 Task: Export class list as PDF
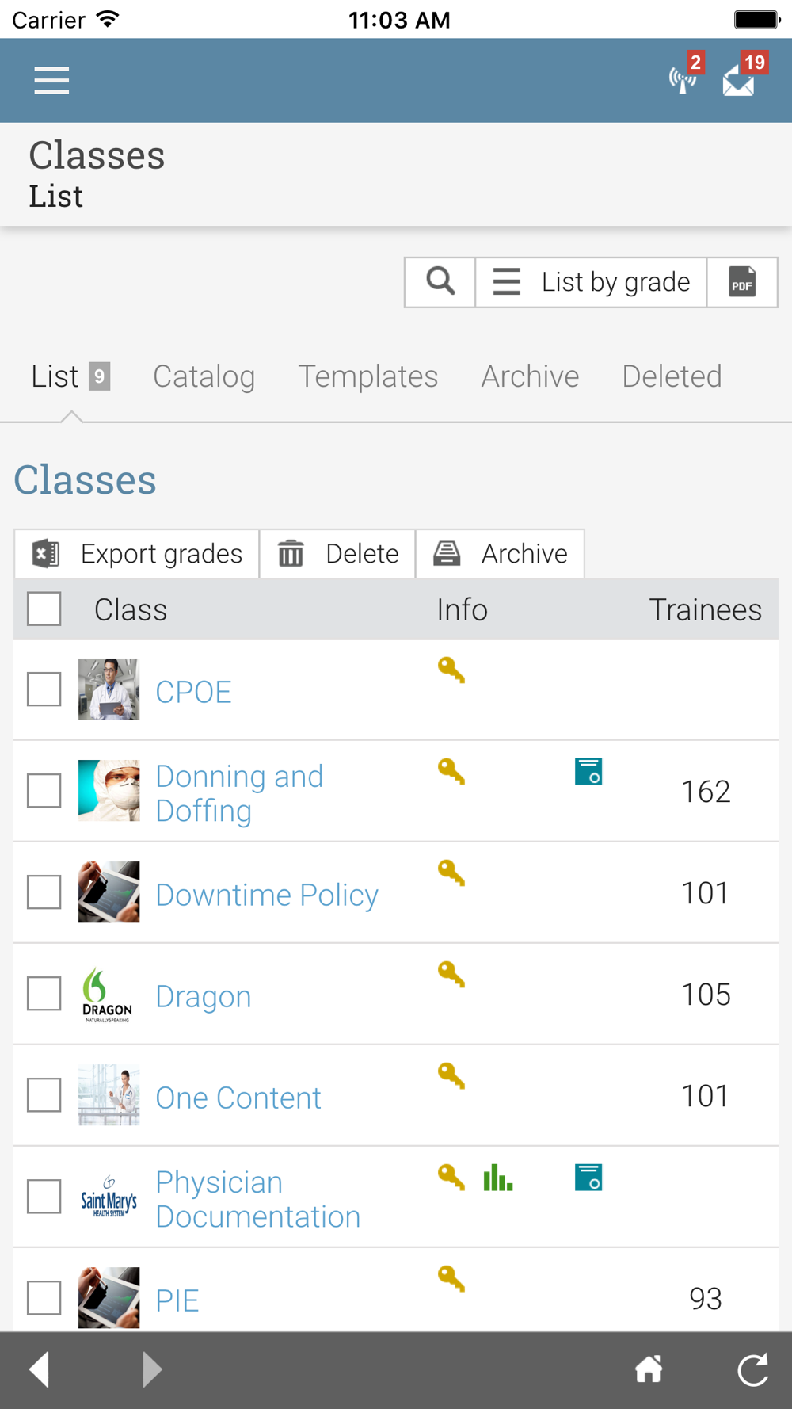click(x=742, y=282)
